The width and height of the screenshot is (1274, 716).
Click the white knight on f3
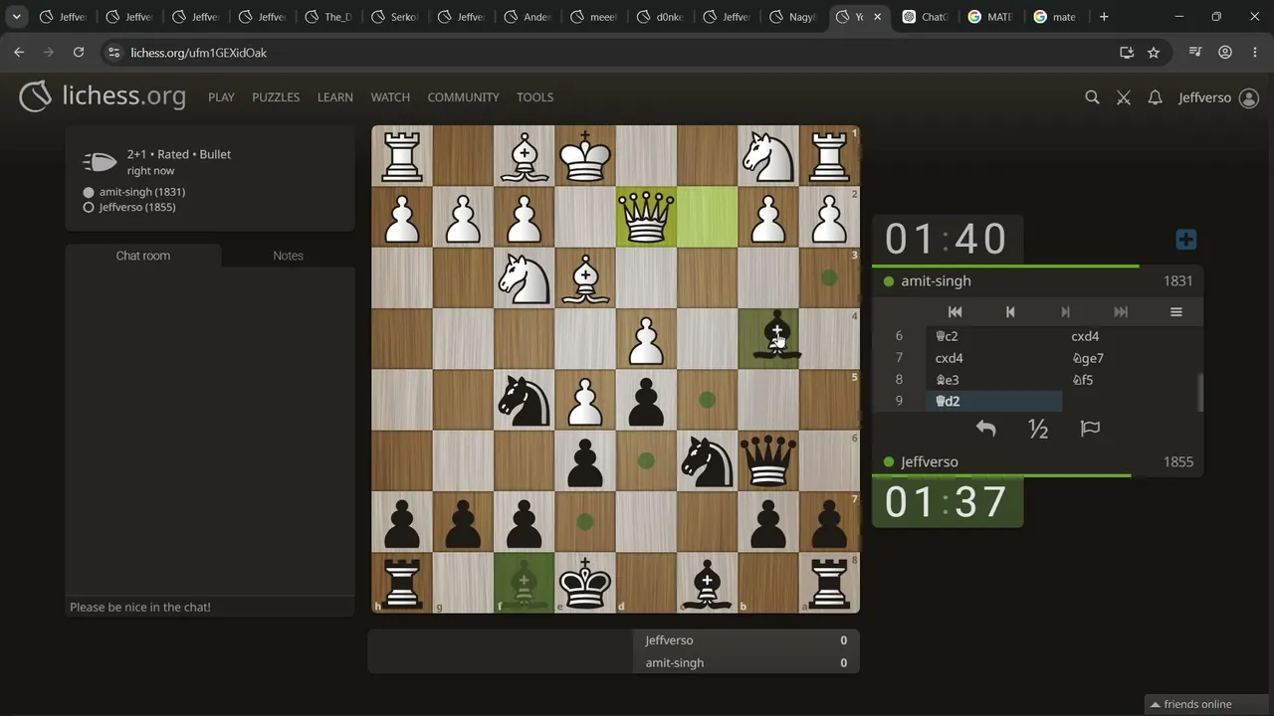coord(524,278)
